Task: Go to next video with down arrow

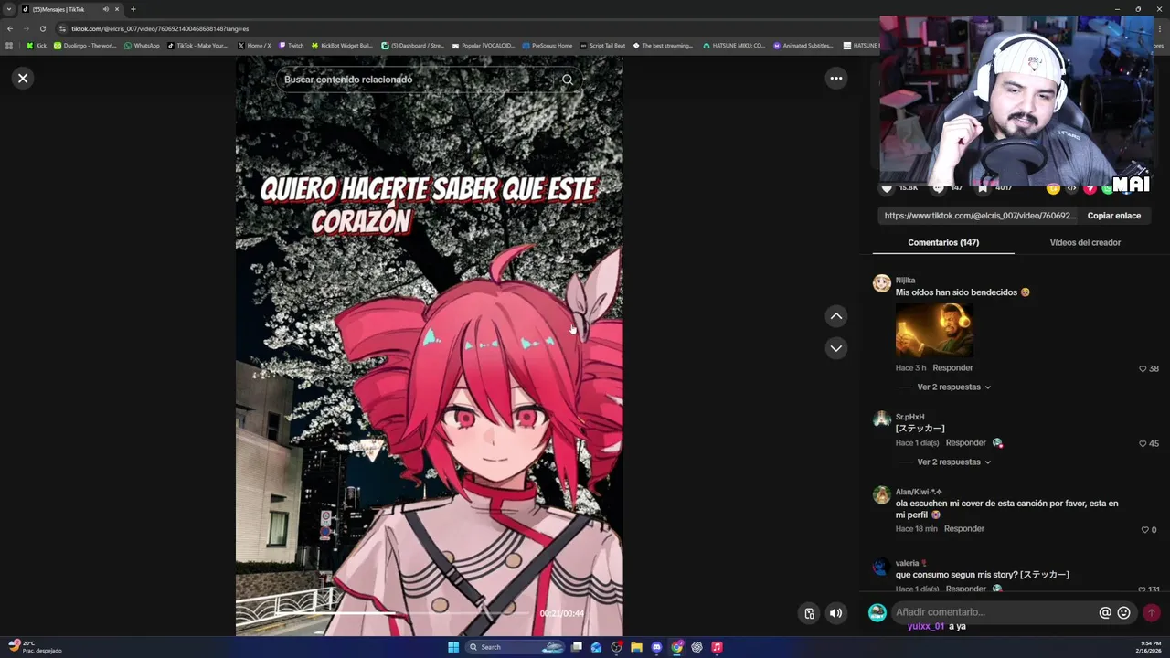Action: pos(835,348)
